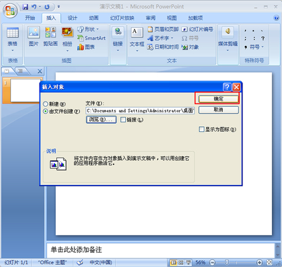The image size is (282, 267).
Task: Click the zoom slider handle
Action: pos(227,262)
